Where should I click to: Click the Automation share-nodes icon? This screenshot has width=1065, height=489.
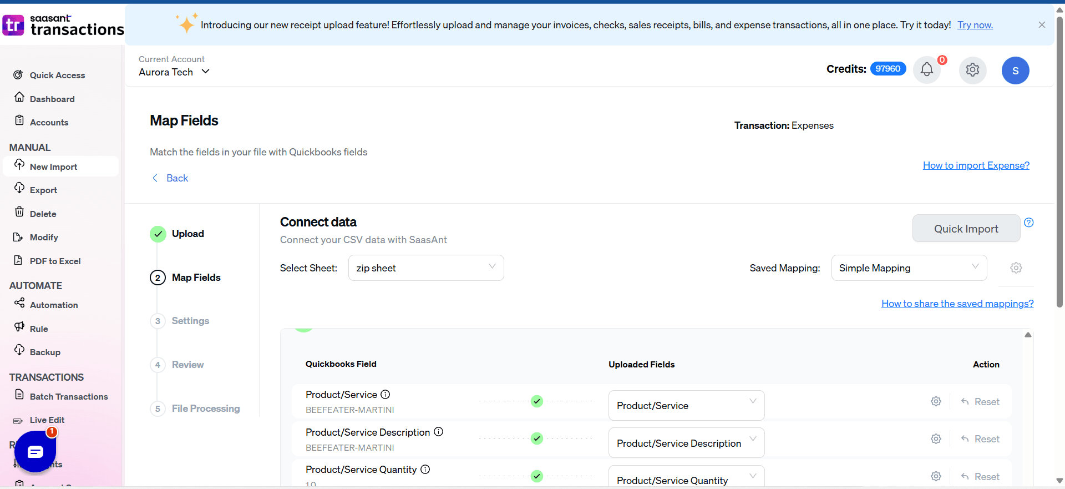pos(19,303)
